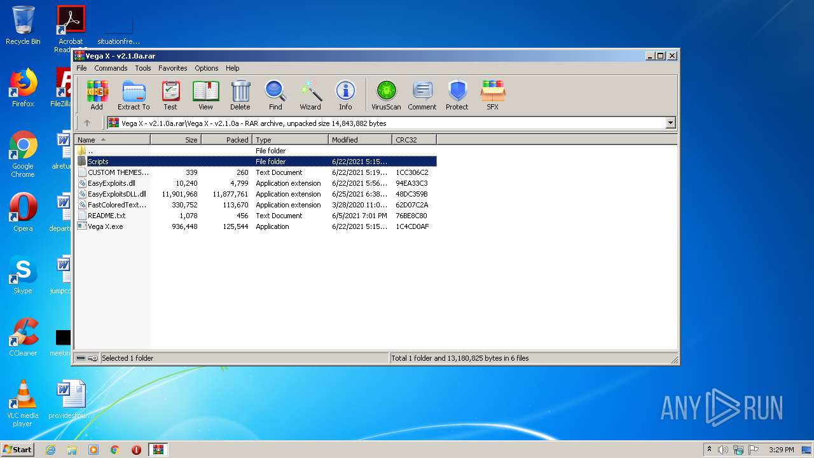This screenshot has width=814, height=458.
Task: Sort by Name column header
Action: [113, 139]
